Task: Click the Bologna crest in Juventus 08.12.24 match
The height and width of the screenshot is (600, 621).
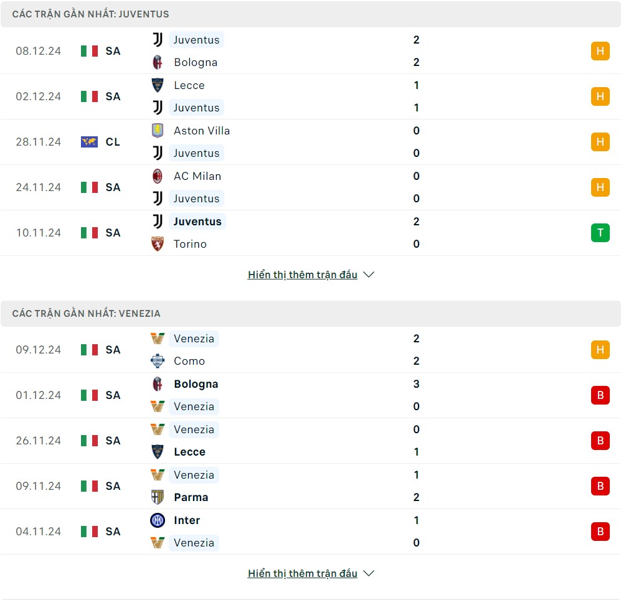Action: tap(158, 62)
